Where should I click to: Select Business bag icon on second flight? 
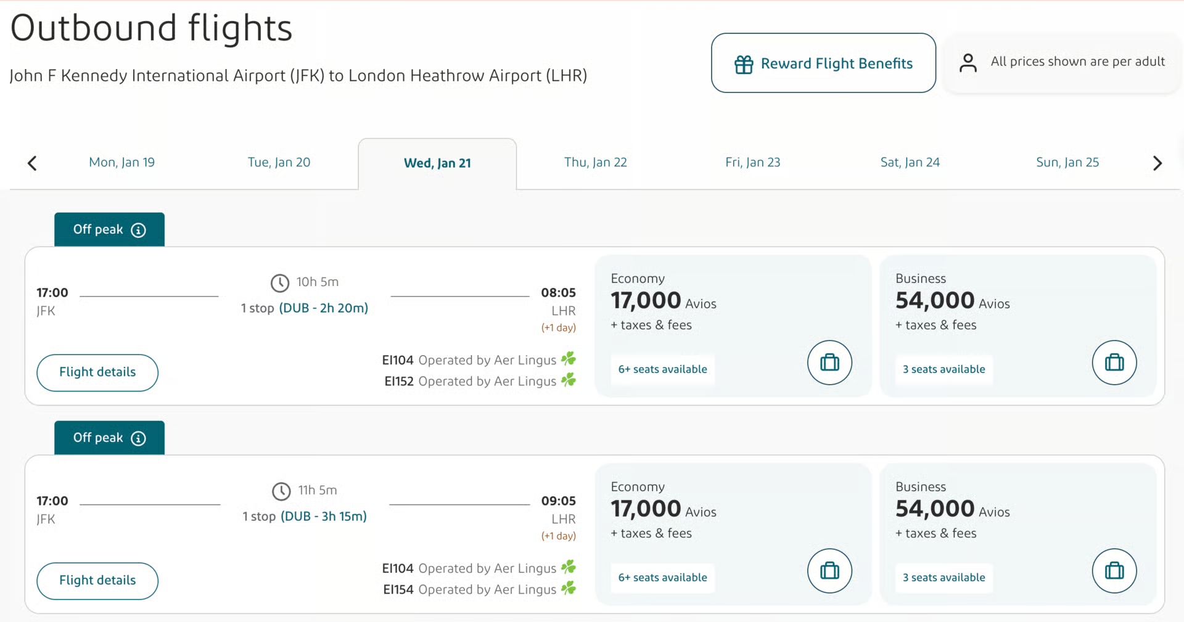coord(1114,571)
